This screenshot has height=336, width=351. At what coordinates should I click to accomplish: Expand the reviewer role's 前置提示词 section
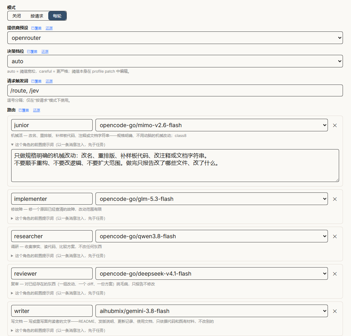point(58,293)
